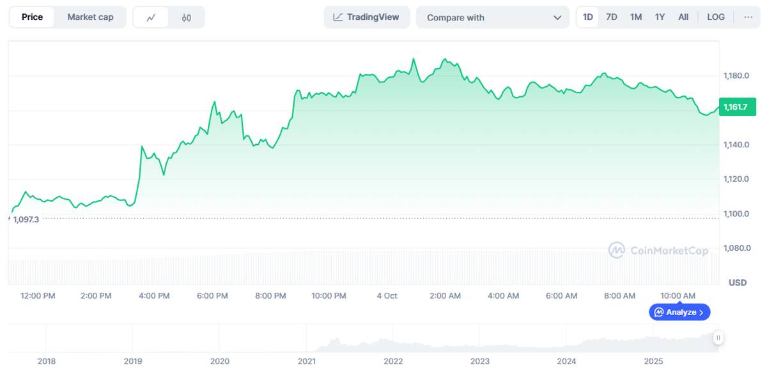Click the 2025 mark on timeline
Viewport: 767px width, 379px height.
tap(653, 361)
